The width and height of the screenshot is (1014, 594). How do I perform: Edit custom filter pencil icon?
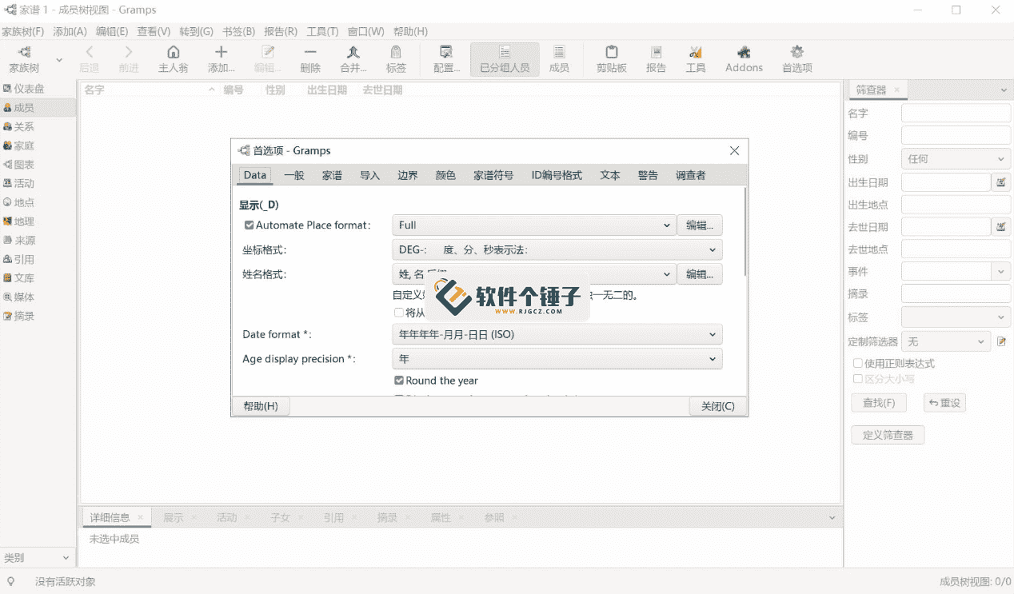(1002, 341)
